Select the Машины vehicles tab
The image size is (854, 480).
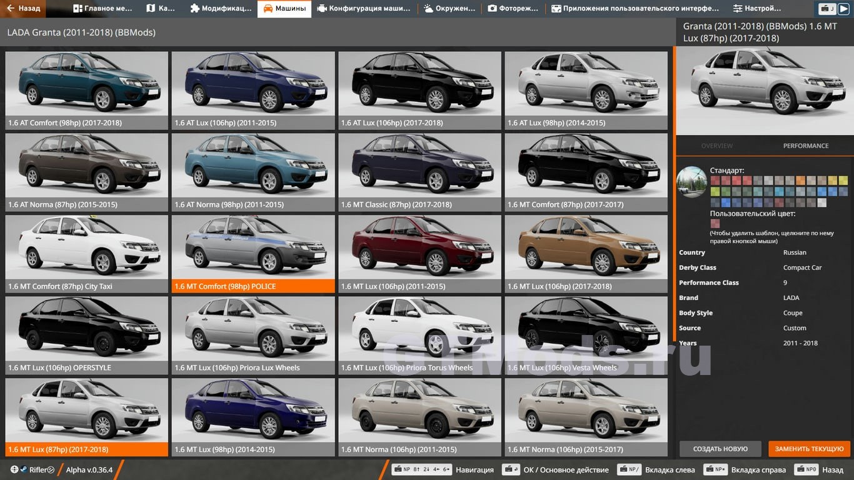[284, 9]
